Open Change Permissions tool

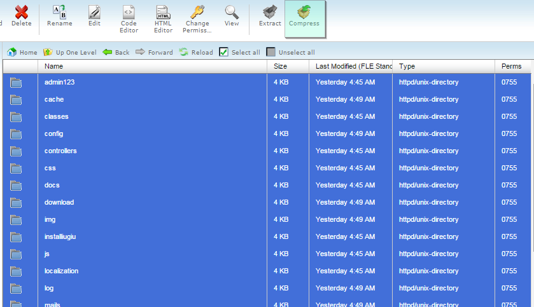tap(197, 13)
